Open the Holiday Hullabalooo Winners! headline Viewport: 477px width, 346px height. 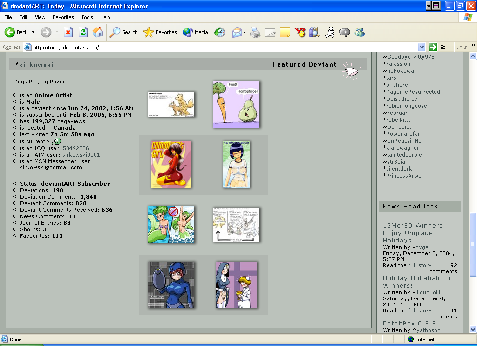(416, 282)
